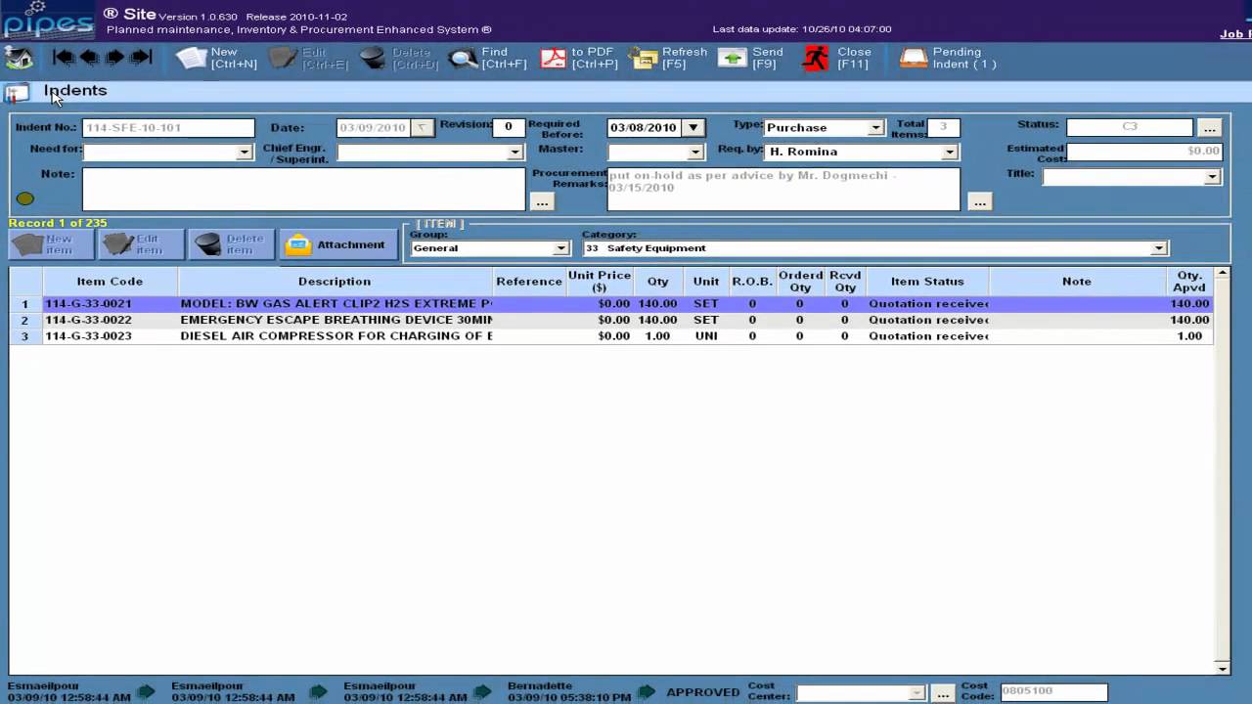Click the Indent No. field
Viewport: 1252px width, 704px height.
pos(168,128)
